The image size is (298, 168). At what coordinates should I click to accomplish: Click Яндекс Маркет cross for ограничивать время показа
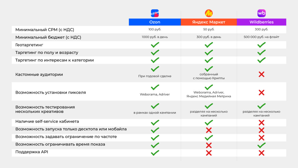point(209,145)
